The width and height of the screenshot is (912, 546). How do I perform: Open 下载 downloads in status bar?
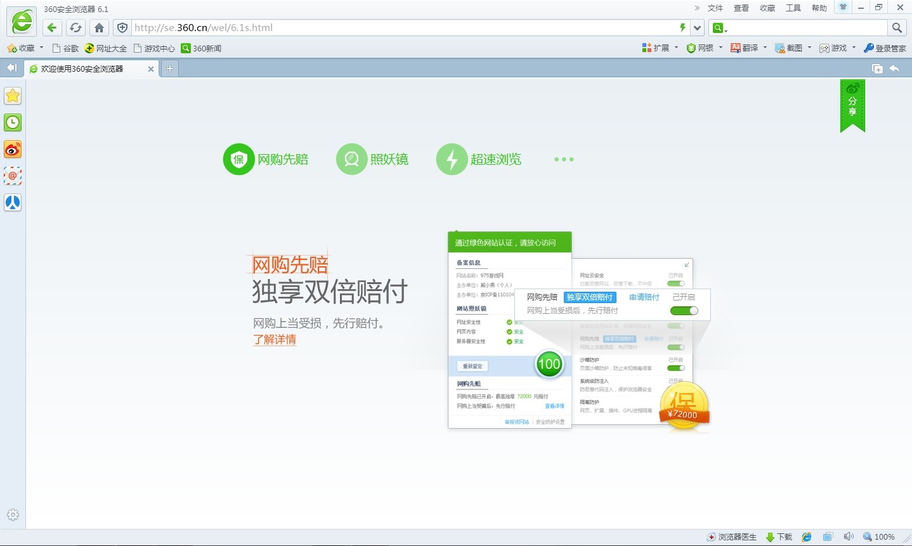779,537
